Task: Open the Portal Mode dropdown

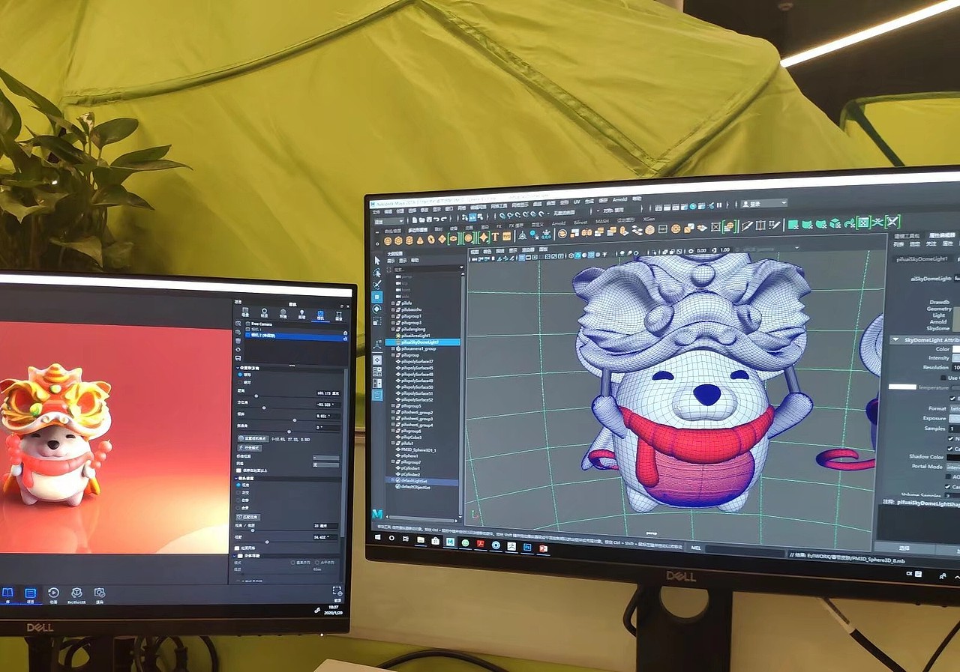Action: pyautogui.click(x=953, y=467)
